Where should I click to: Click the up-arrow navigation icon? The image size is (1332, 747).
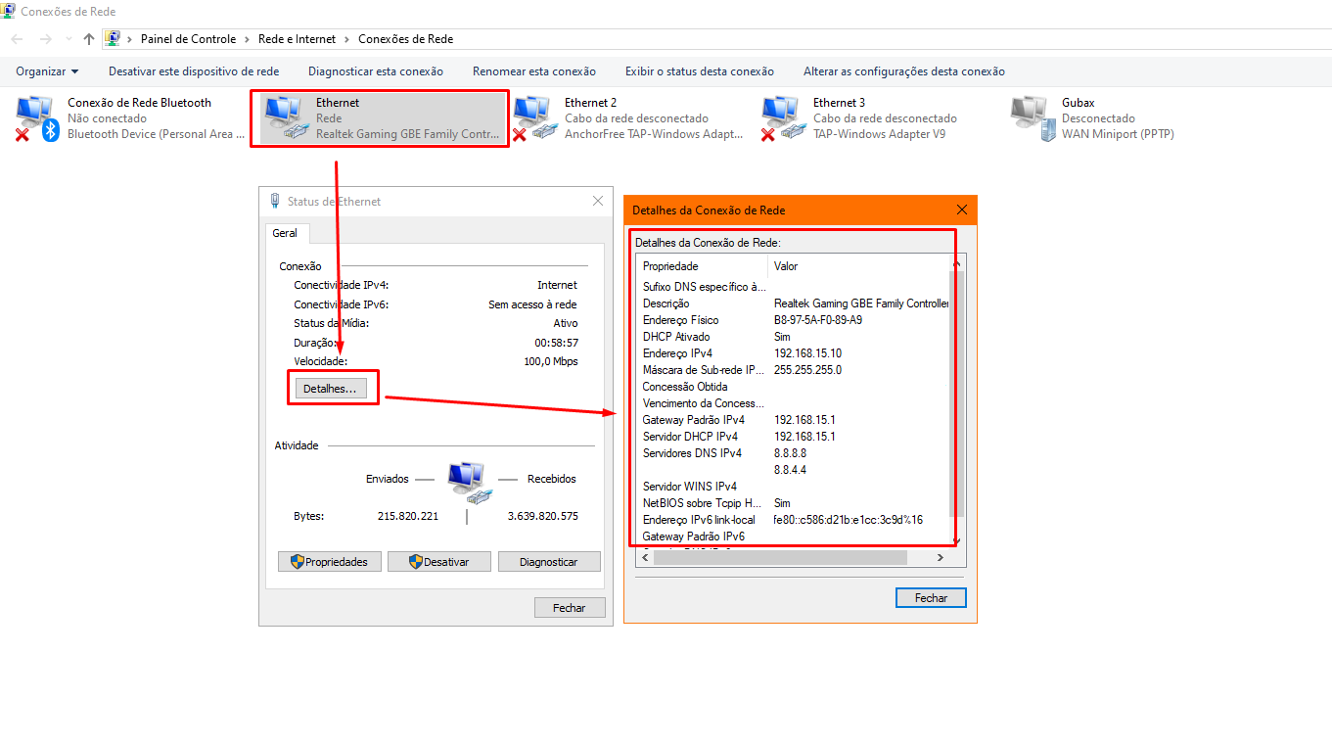[89, 39]
